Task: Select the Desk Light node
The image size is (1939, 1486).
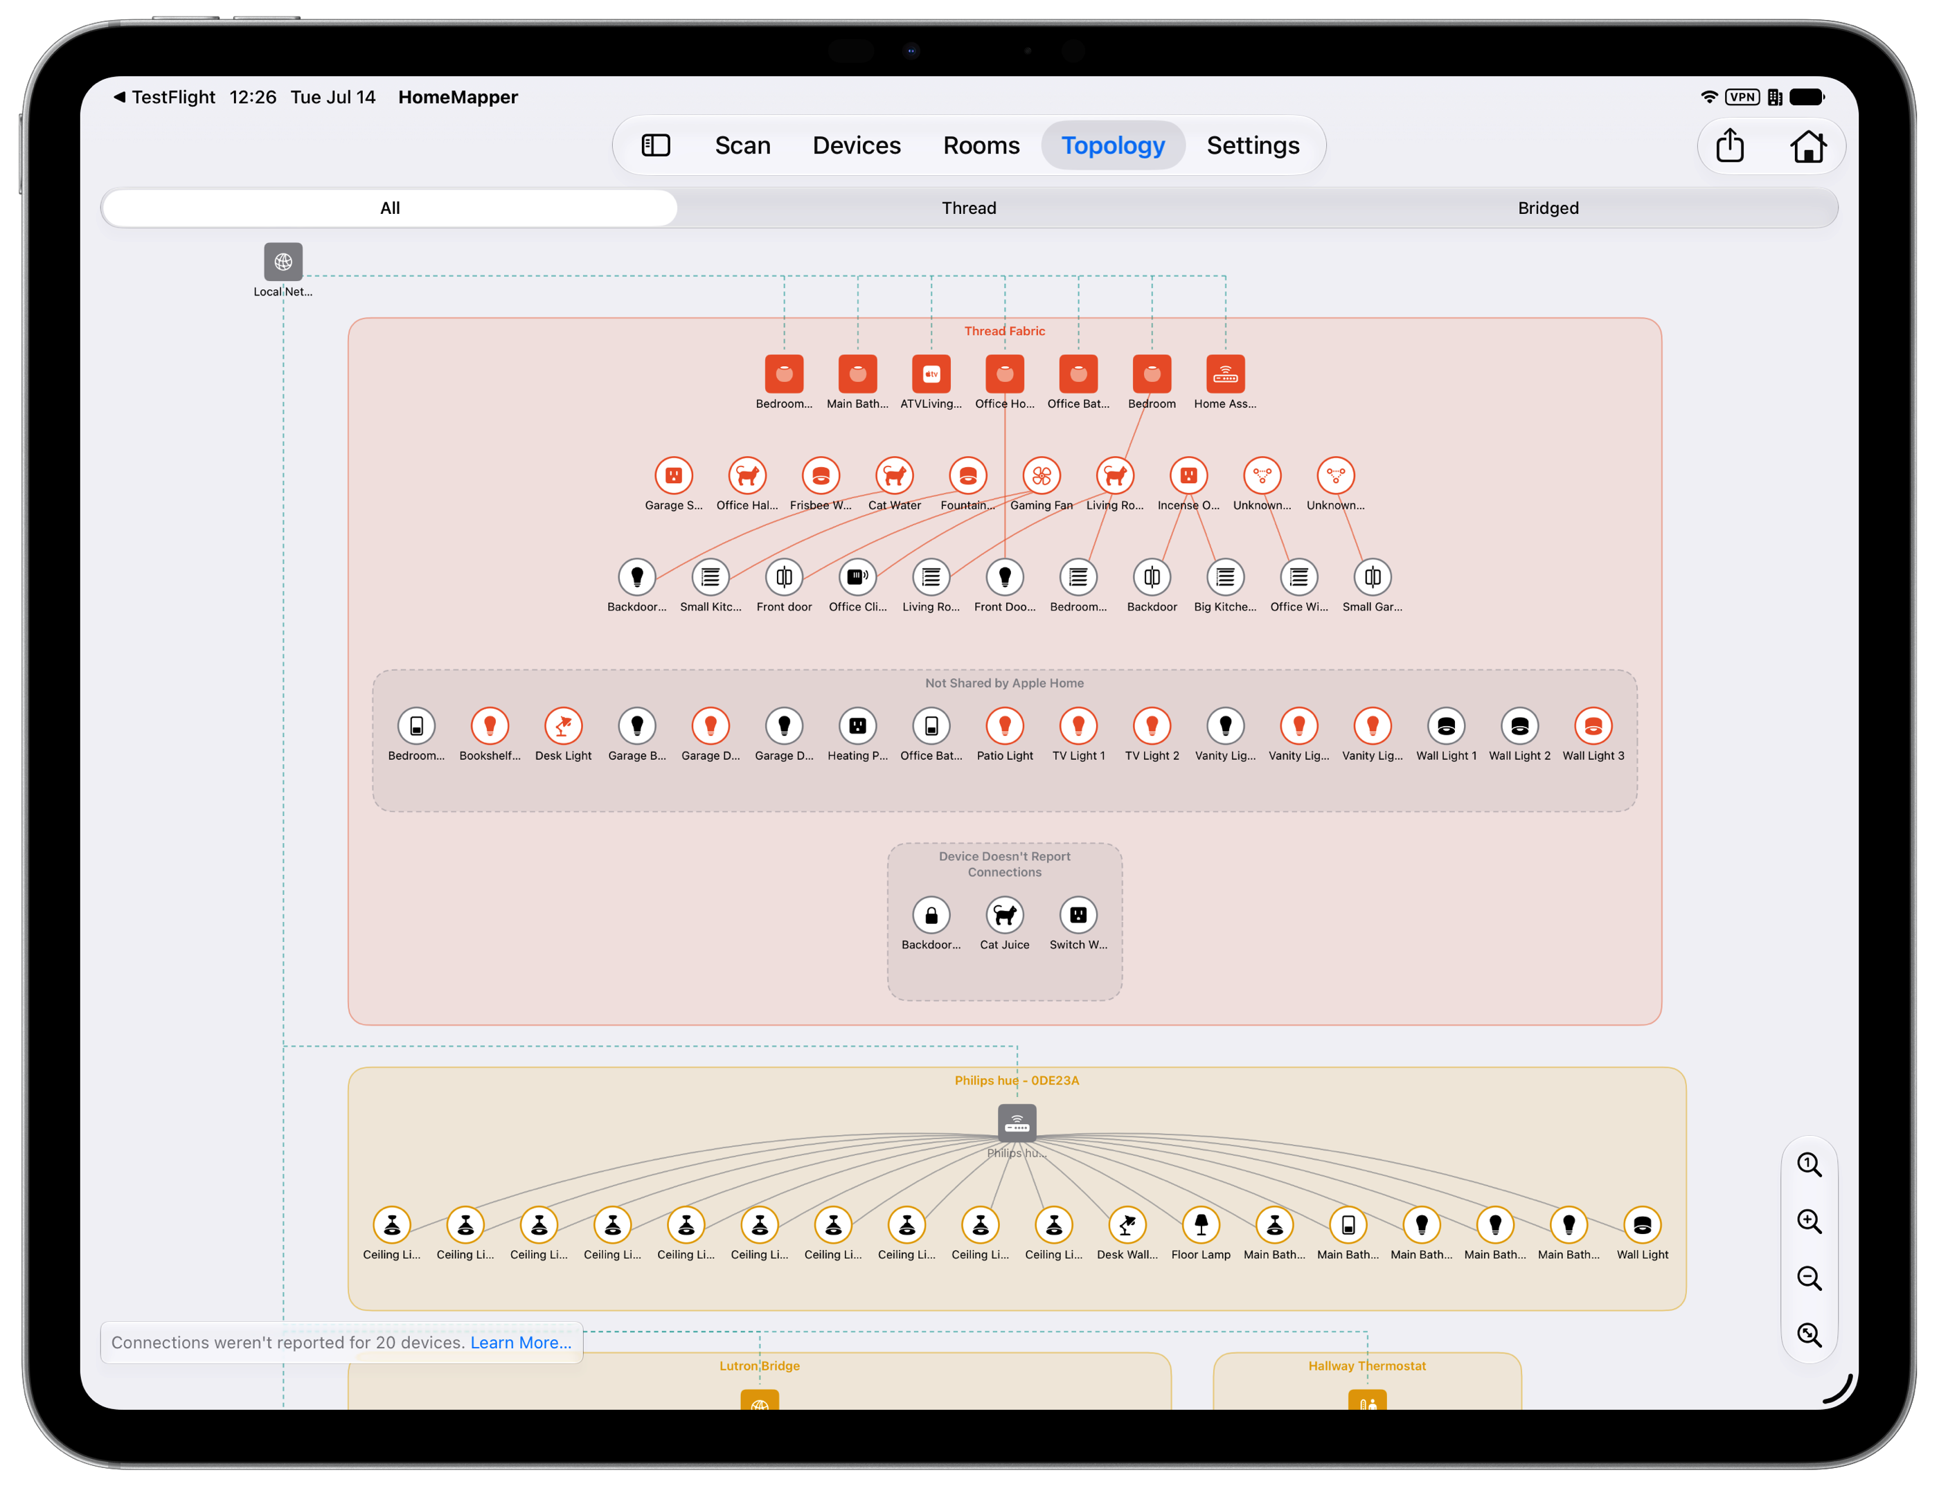Action: click(563, 726)
